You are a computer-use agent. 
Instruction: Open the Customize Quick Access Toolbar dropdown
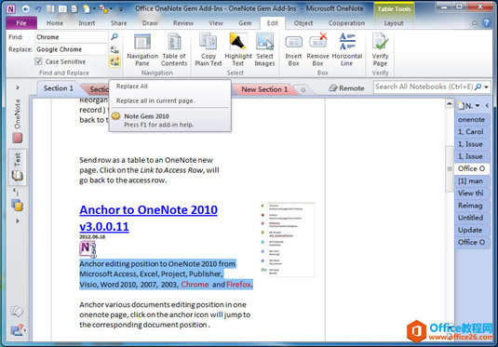point(121,9)
